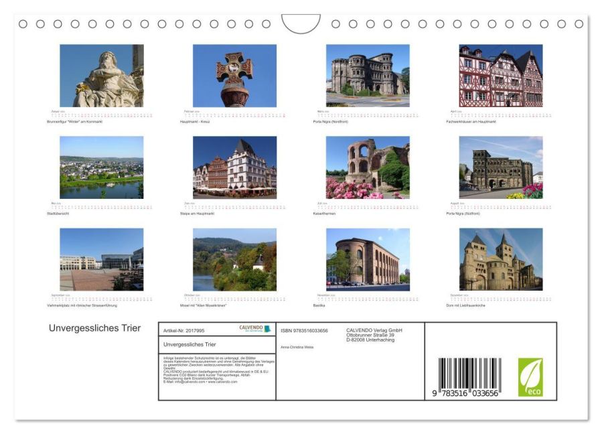Click the green eco leaf icon
The height and width of the screenshot is (434, 602).
click(530, 377)
